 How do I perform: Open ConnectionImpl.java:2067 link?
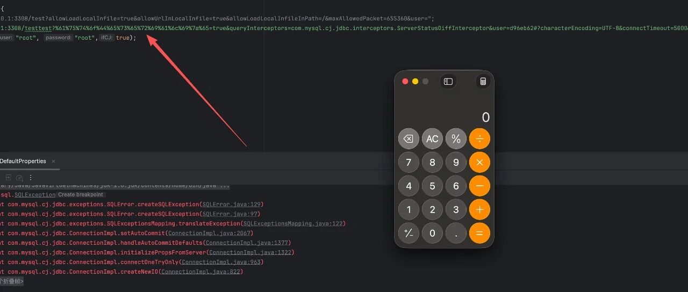pos(209,233)
